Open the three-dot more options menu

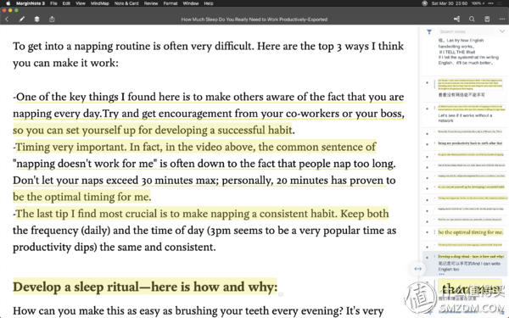point(502,20)
